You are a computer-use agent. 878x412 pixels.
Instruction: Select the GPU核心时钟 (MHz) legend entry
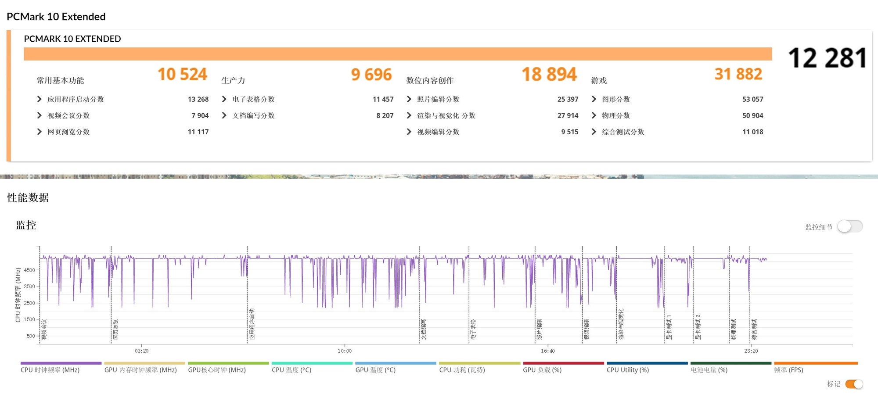click(x=218, y=370)
